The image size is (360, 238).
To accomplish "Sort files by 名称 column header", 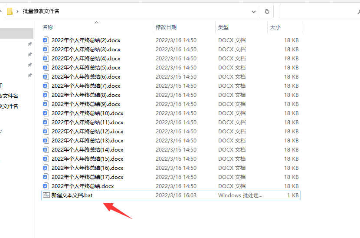I will pyautogui.click(x=48, y=27).
